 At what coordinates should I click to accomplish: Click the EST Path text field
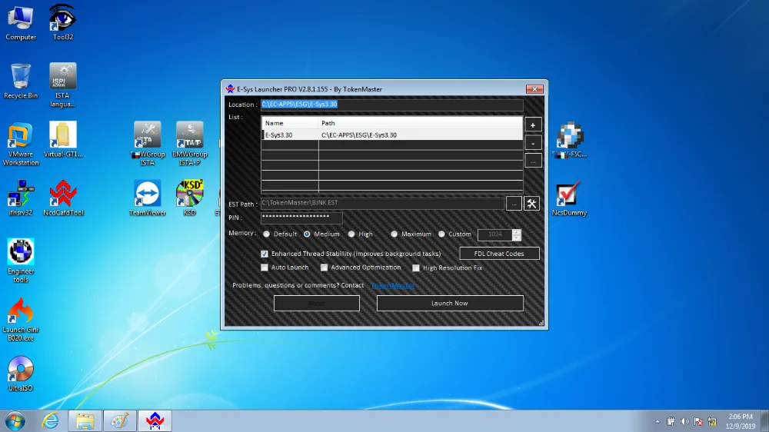pyautogui.click(x=382, y=203)
